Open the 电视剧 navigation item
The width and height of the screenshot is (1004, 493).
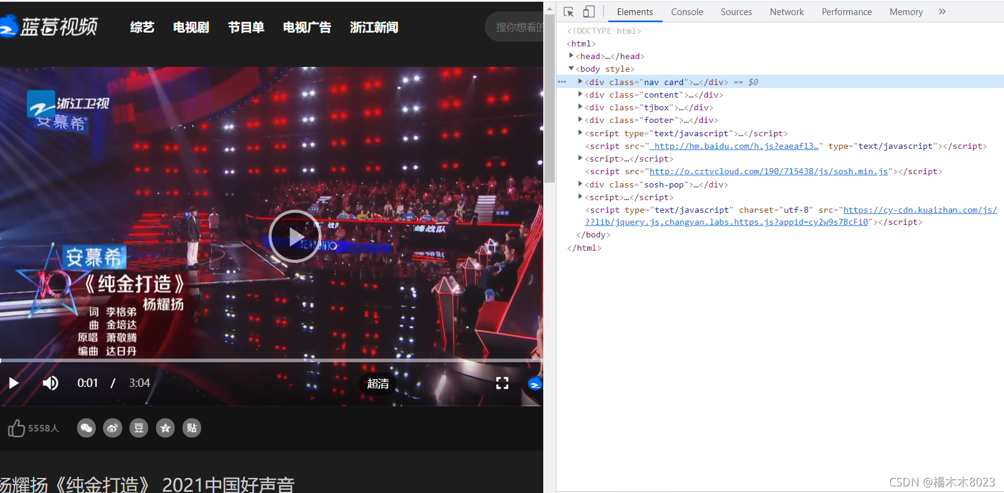pyautogui.click(x=191, y=27)
